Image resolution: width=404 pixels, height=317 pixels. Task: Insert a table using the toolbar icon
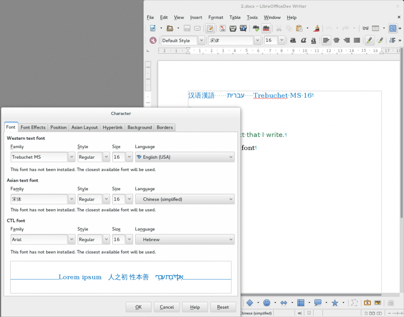coord(376,28)
